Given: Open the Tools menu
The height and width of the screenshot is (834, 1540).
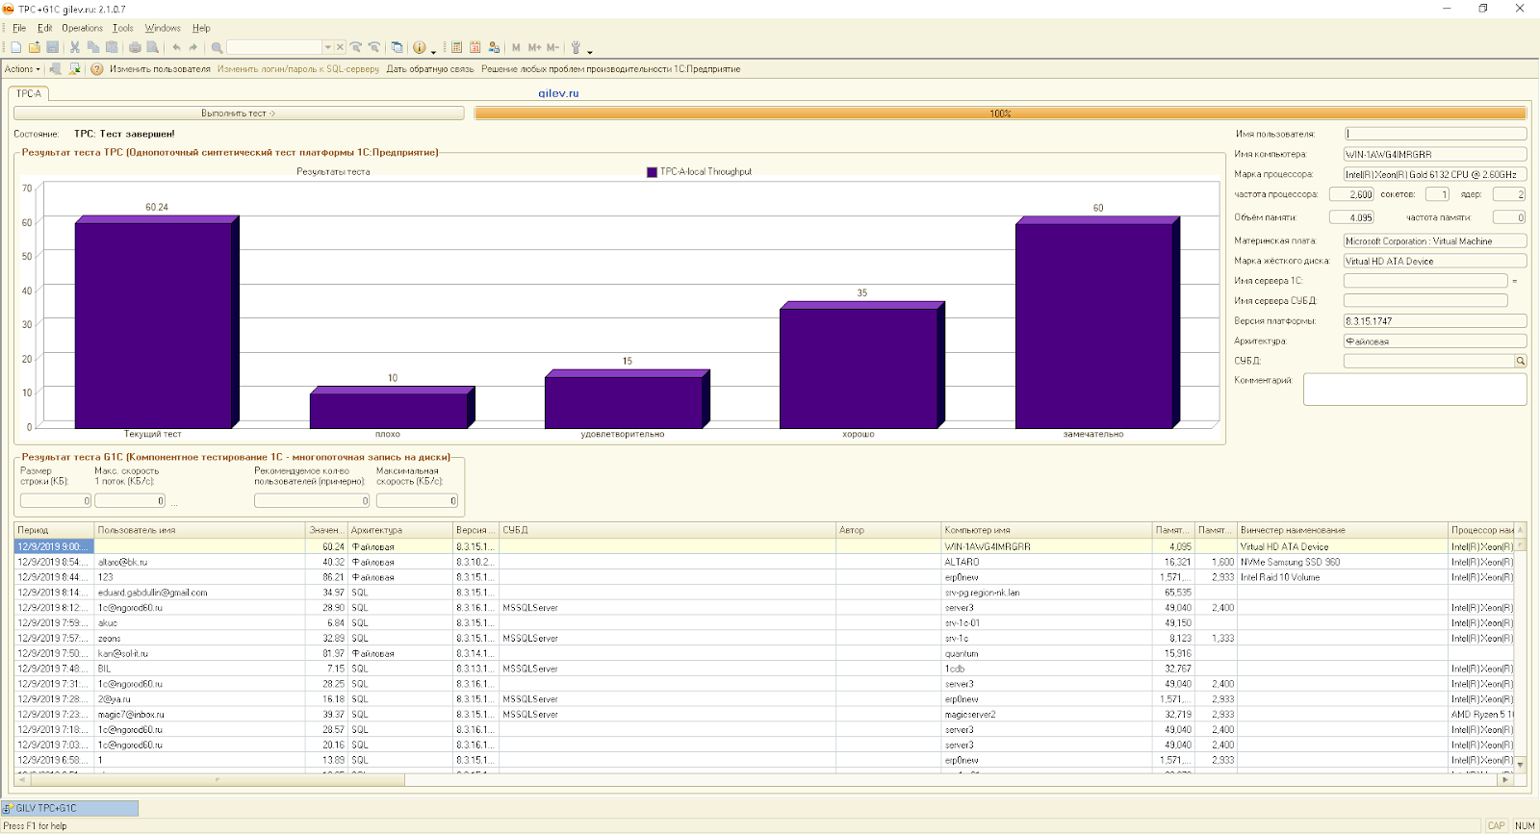Looking at the screenshot, I should (x=122, y=28).
